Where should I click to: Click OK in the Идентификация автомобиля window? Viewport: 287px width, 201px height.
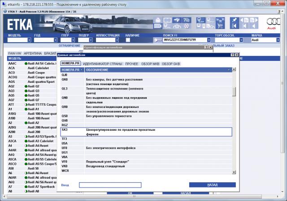tap(130, 193)
